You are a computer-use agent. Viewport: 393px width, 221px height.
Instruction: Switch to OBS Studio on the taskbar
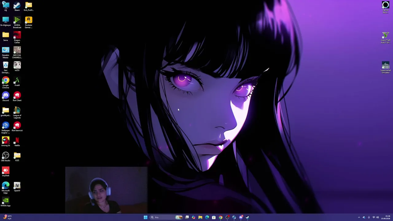coord(227,217)
